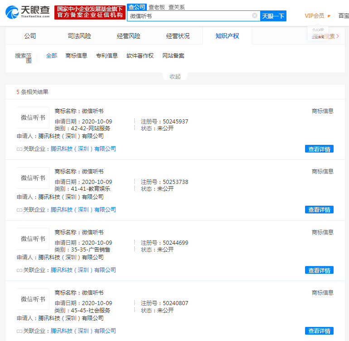The width and height of the screenshot is (349, 341).
Task: Open the VIP会员 link
Action: pyautogui.click(x=314, y=16)
